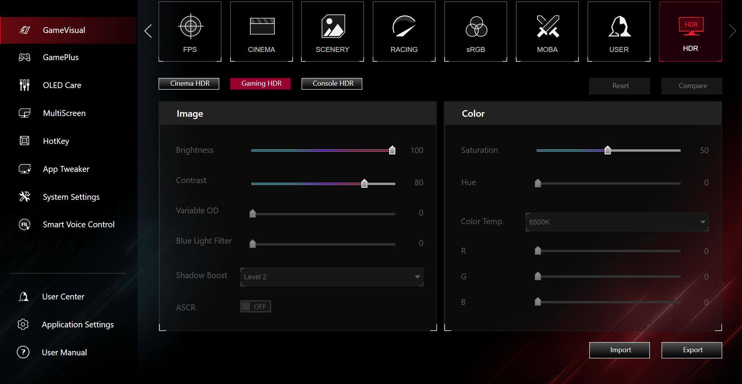The width and height of the screenshot is (742, 384).
Task: Open the Color Temp. dropdown
Action: click(617, 222)
